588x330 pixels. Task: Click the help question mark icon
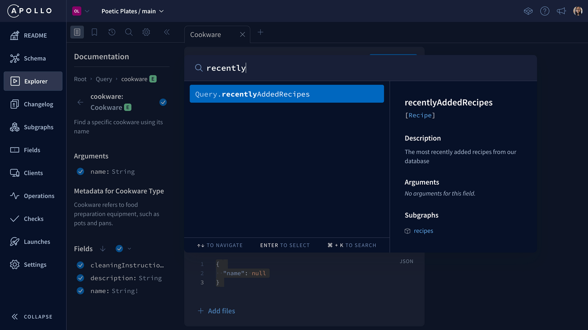coord(545,11)
